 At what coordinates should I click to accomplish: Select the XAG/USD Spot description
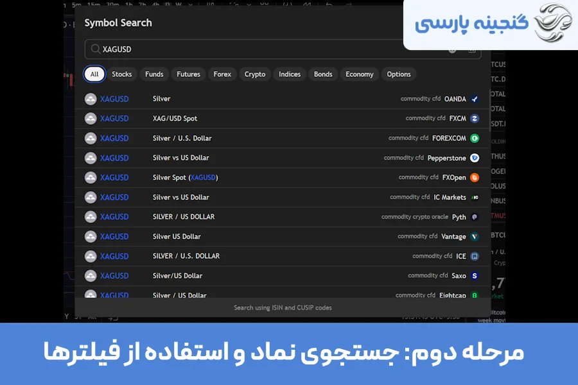coord(175,118)
